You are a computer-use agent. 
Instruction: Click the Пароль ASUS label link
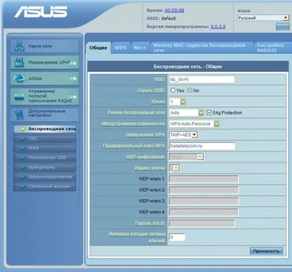point(150,223)
